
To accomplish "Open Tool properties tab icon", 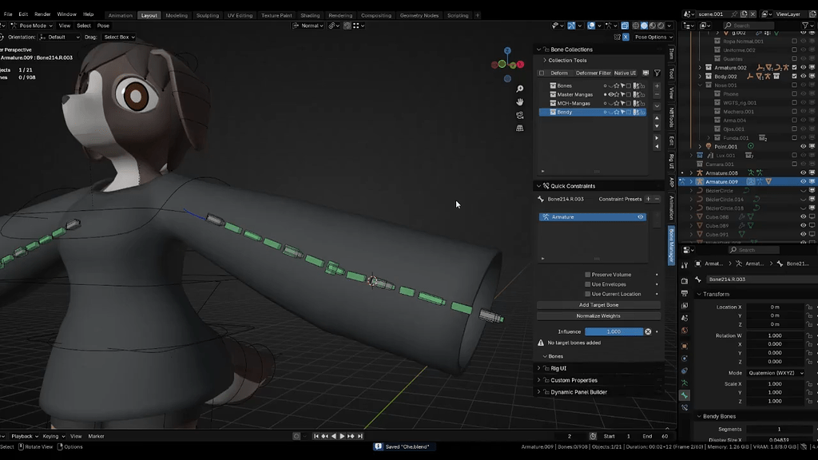I will (685, 265).
